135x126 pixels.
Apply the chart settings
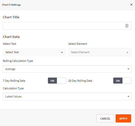[123, 118]
